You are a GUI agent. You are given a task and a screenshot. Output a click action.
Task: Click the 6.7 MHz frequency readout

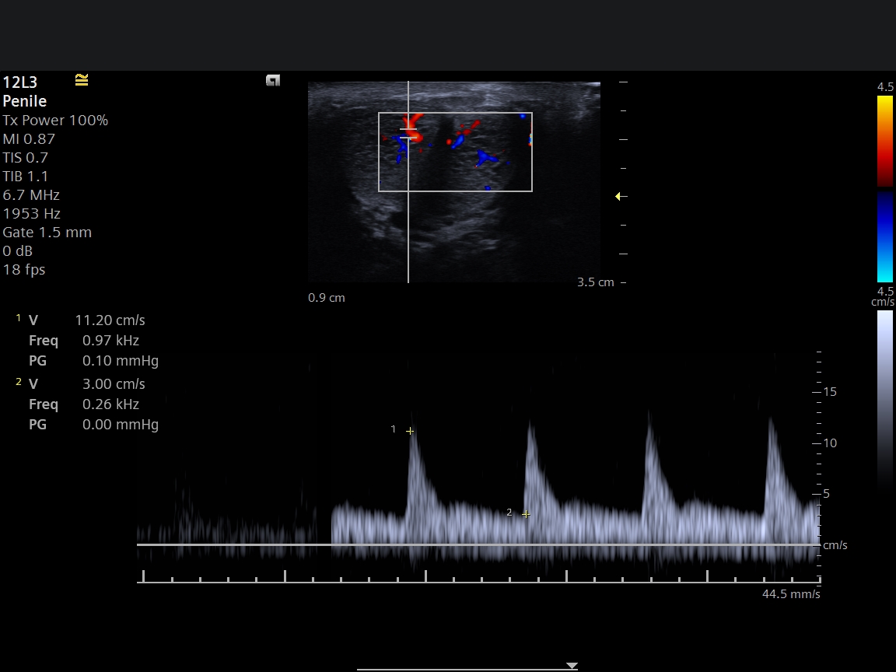(x=31, y=195)
